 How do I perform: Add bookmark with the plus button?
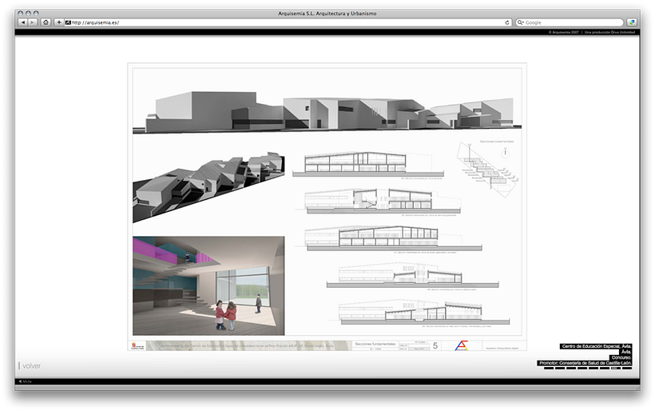[59, 22]
